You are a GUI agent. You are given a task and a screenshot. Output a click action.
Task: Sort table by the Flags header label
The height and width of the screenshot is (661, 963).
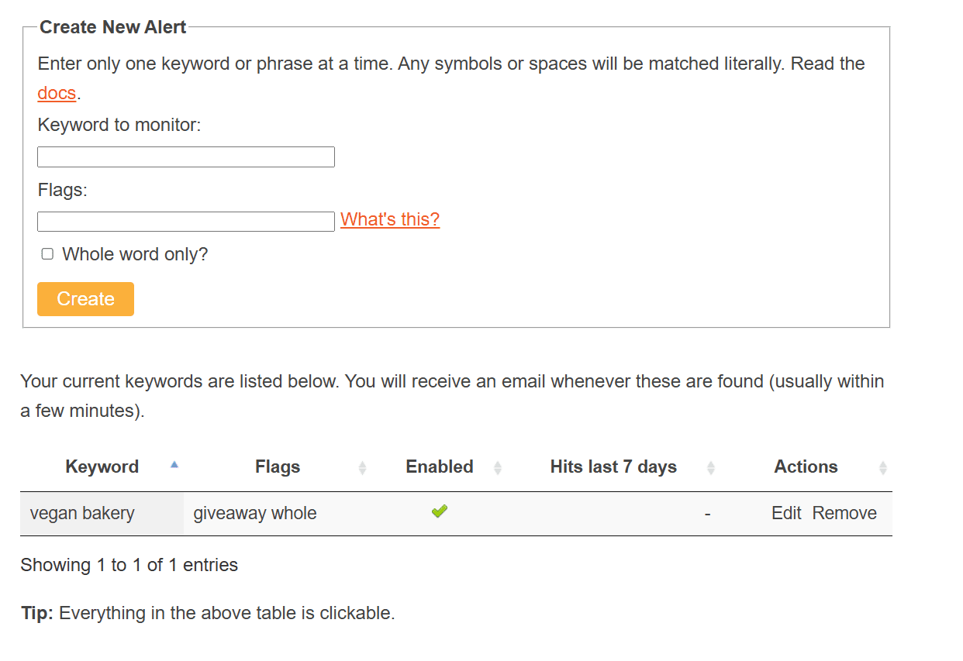[278, 466]
